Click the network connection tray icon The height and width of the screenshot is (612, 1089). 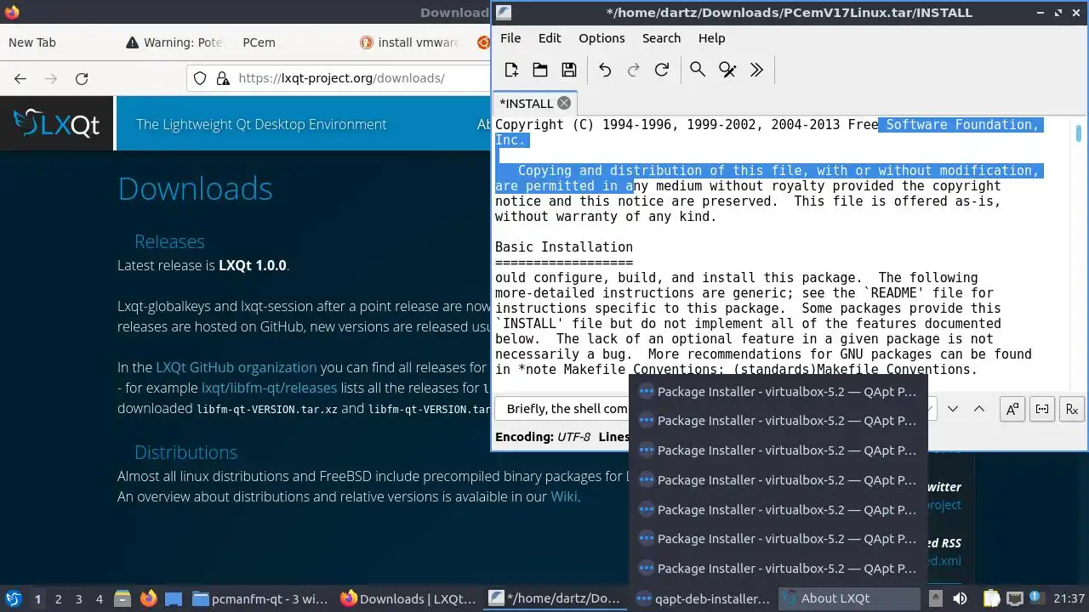coord(1015,598)
